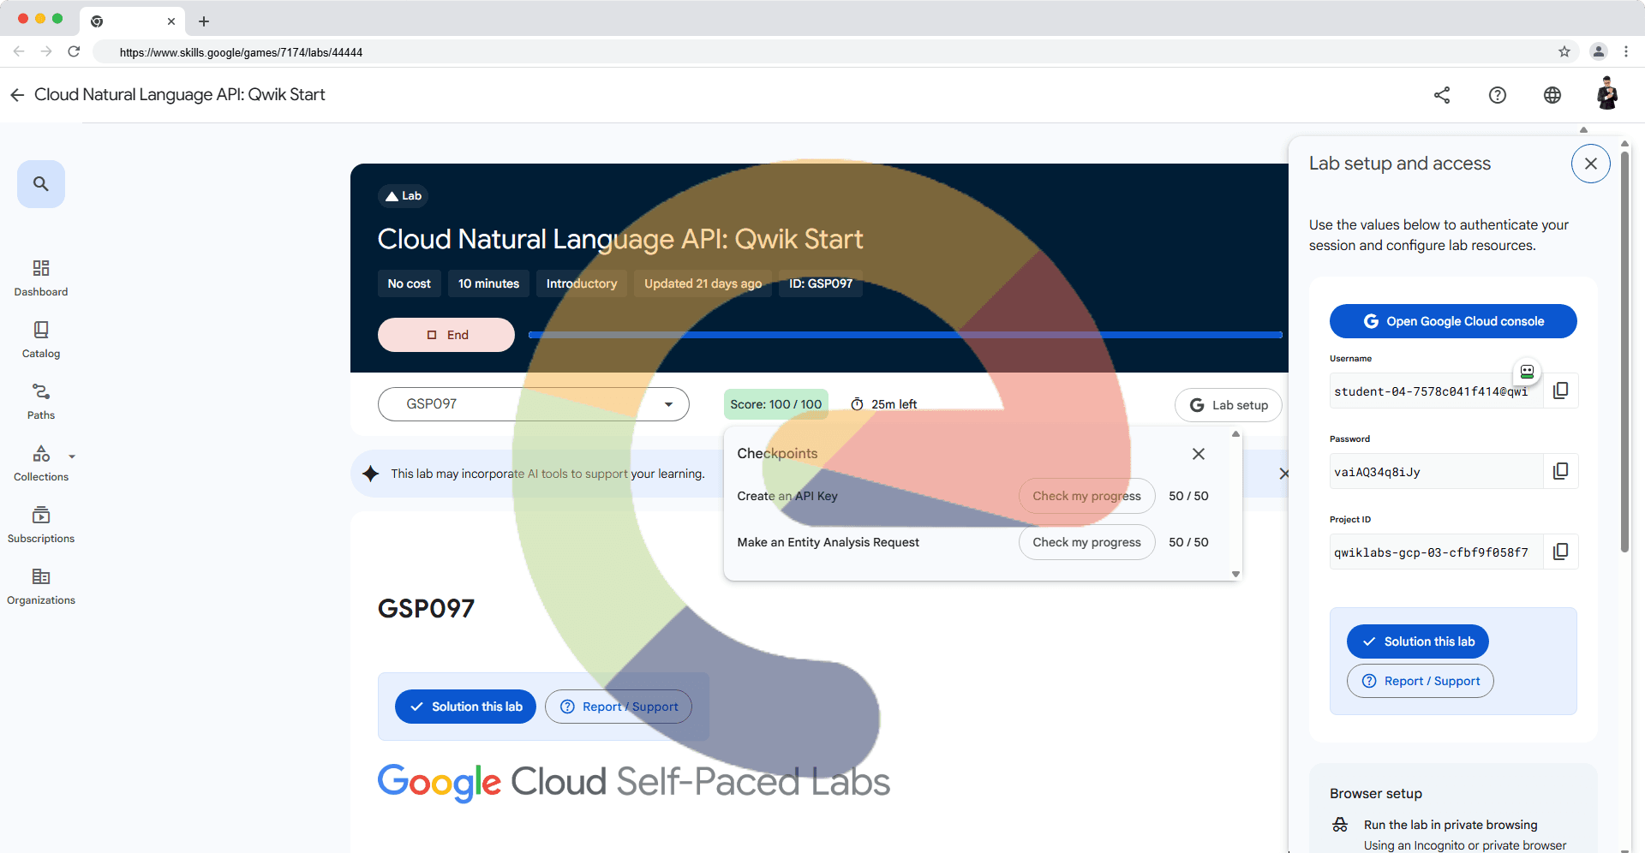Click the address bar URL
This screenshot has height=853, width=1645.
241,52
